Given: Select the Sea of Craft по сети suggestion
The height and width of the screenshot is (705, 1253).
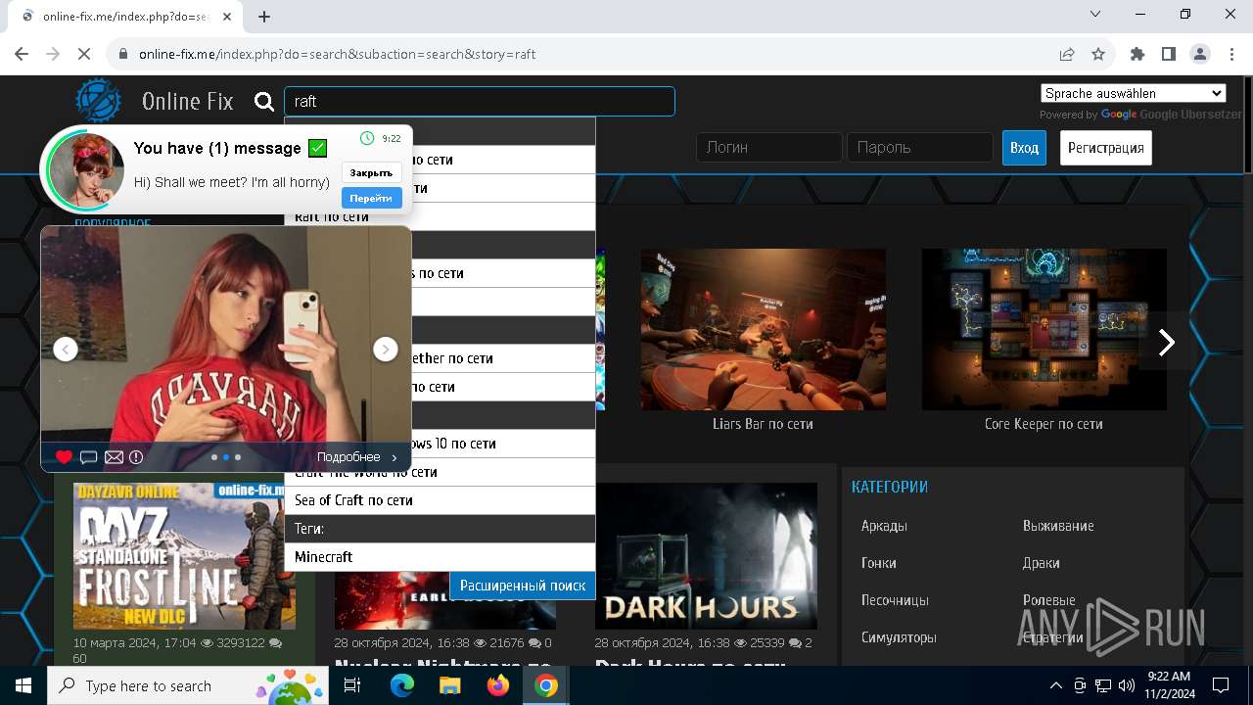Looking at the screenshot, I should [440, 500].
